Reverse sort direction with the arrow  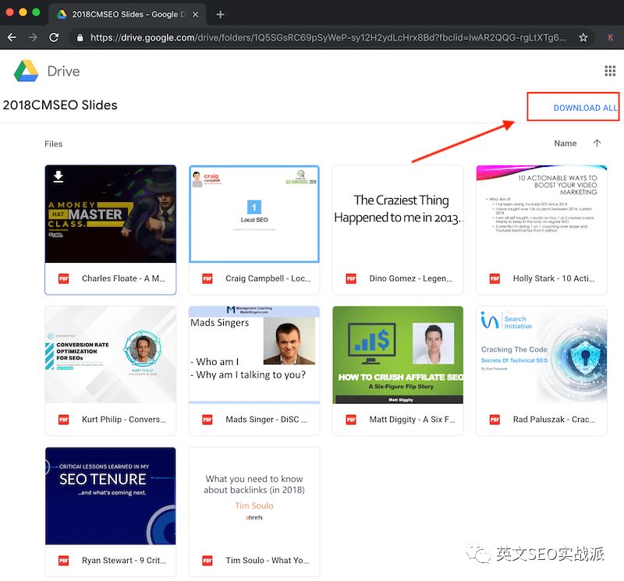[x=597, y=143]
